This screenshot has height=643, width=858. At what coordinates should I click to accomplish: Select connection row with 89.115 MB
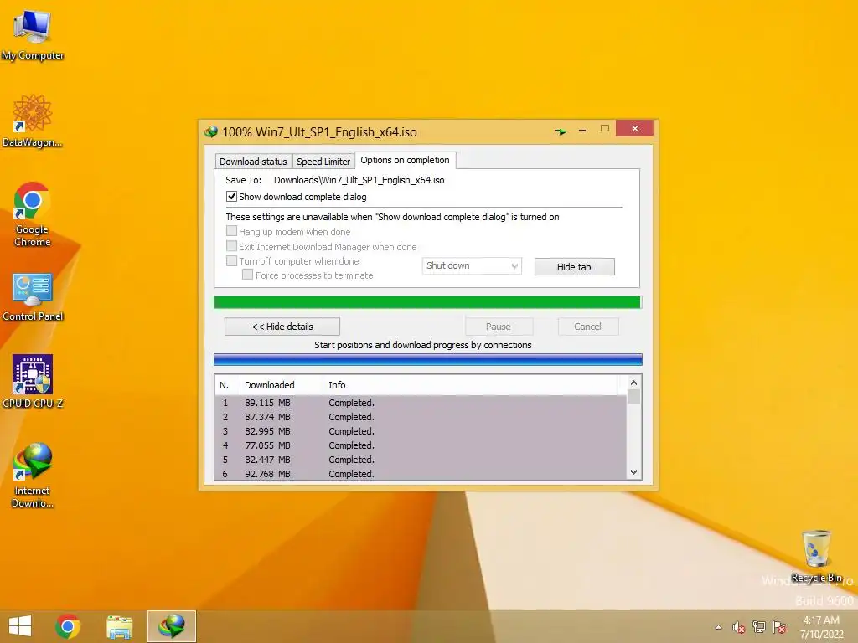(x=421, y=403)
